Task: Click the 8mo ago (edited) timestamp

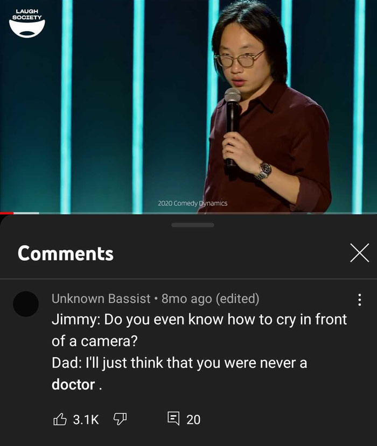Action: pos(210,299)
